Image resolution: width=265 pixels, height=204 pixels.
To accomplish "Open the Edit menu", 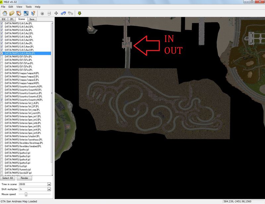I will [11, 7].
